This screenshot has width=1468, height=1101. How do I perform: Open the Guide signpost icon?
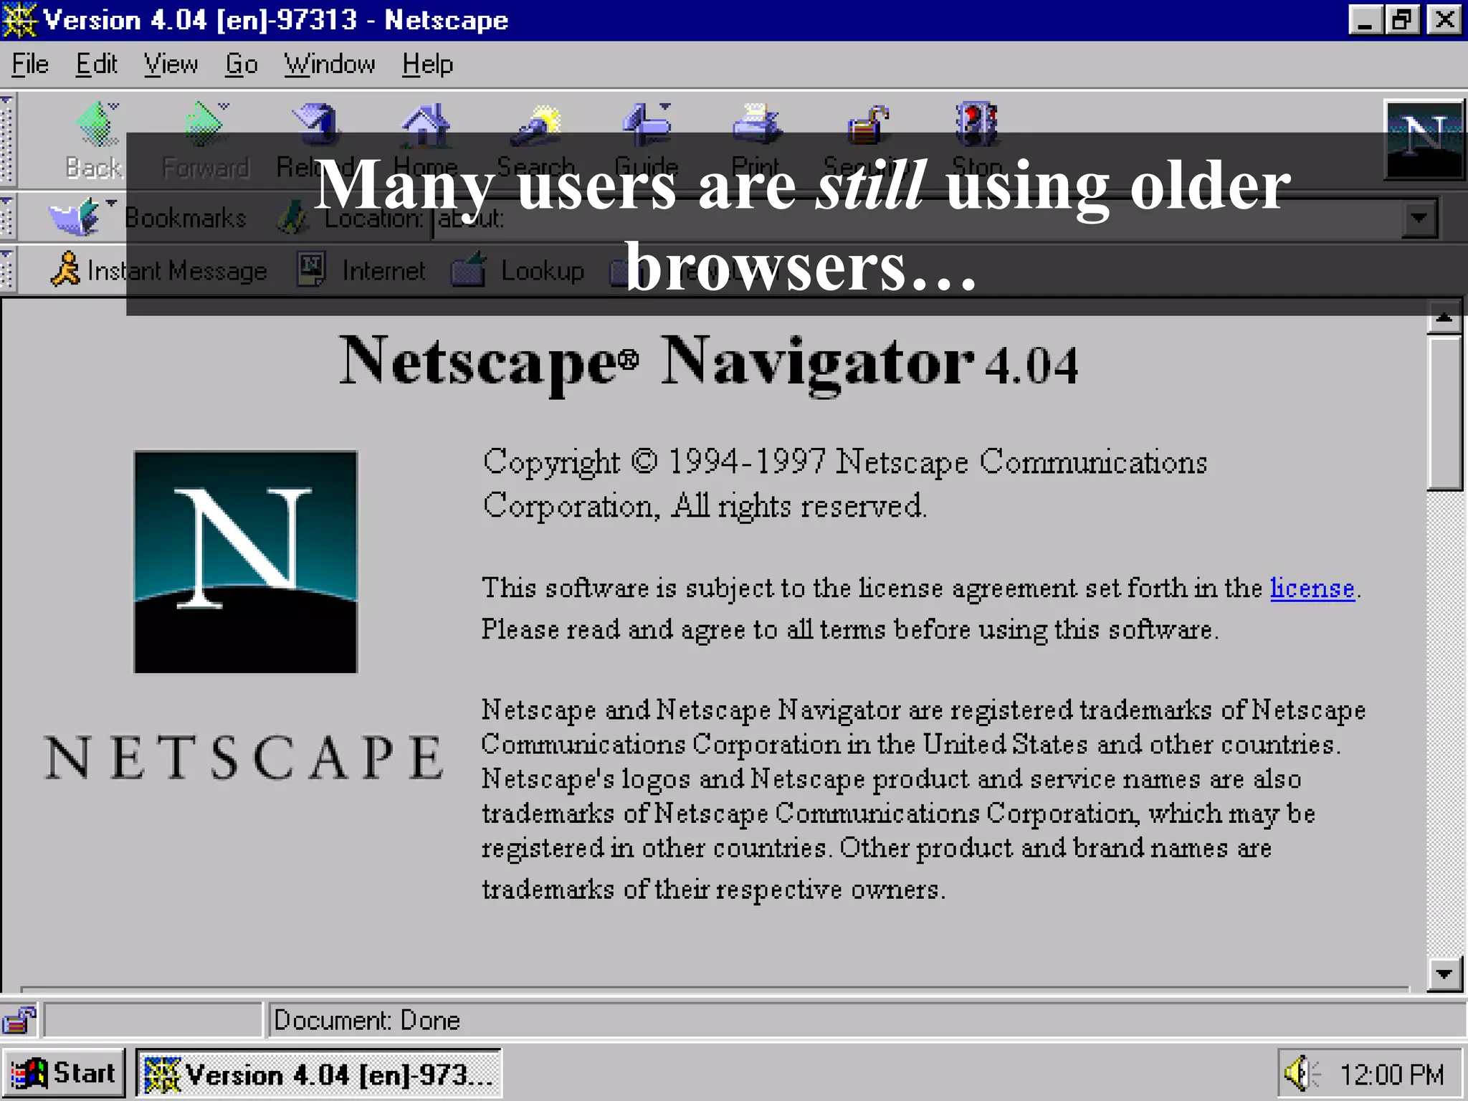647,124
